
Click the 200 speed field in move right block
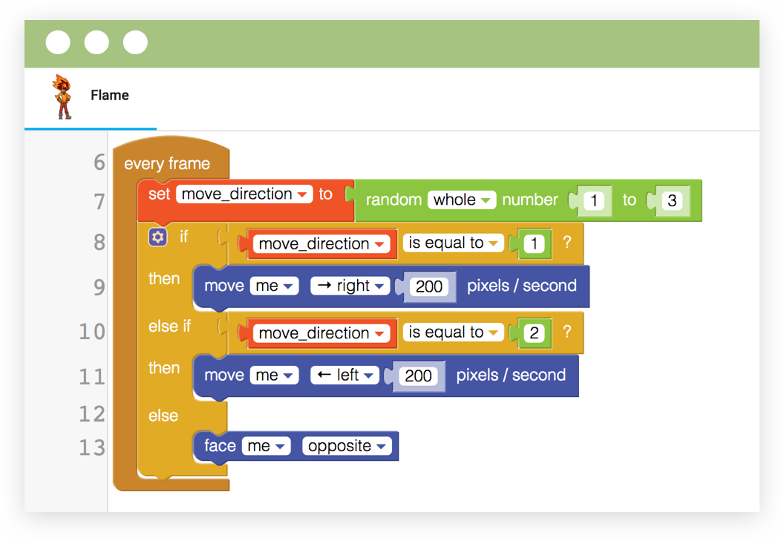[430, 286]
